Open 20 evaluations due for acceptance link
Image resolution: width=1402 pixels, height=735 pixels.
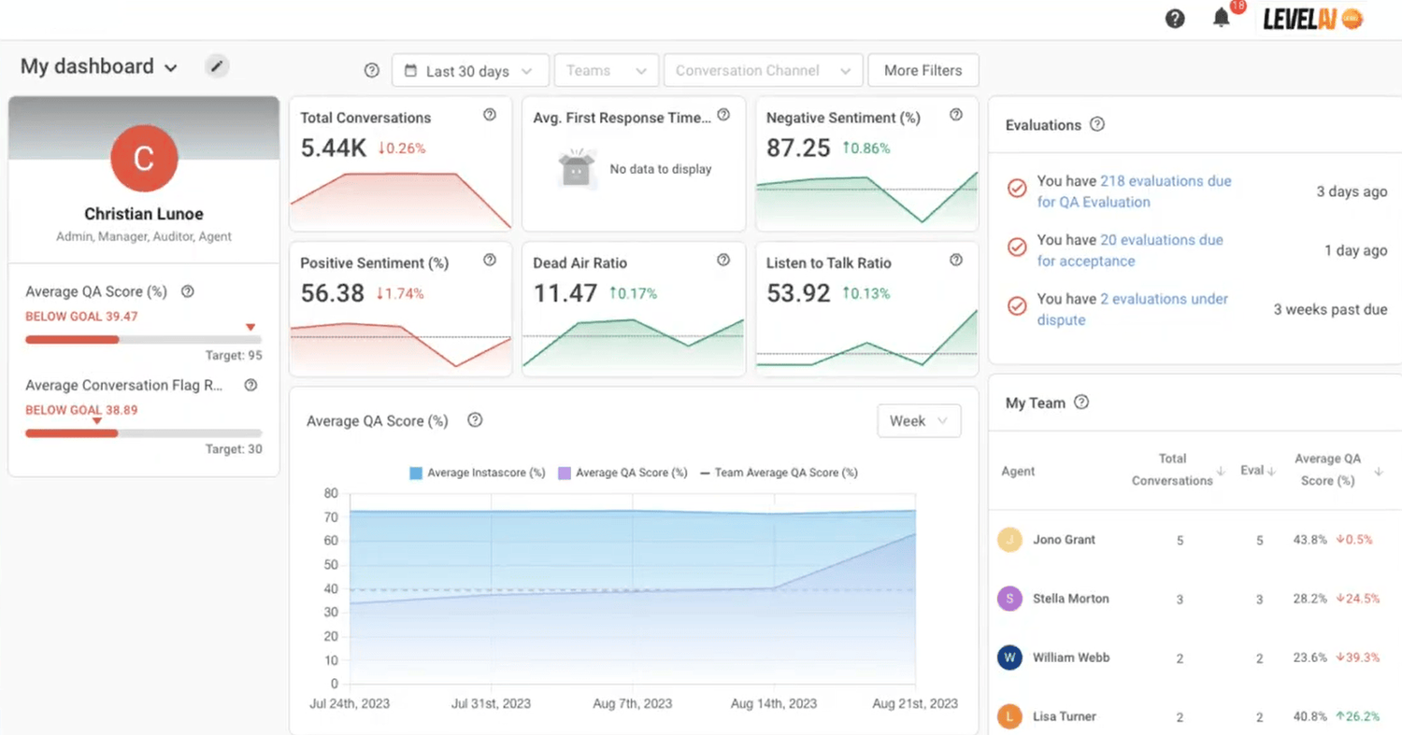click(x=1130, y=250)
